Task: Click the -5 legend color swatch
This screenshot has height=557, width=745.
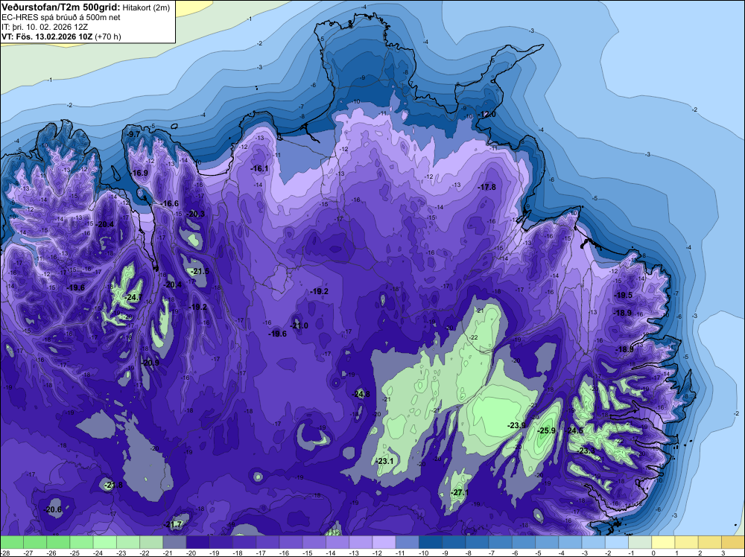Action: (547, 543)
